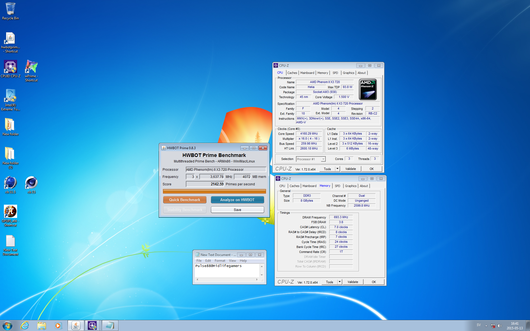Click the 693.3 MHz DRAM Frequency value

[341, 217]
